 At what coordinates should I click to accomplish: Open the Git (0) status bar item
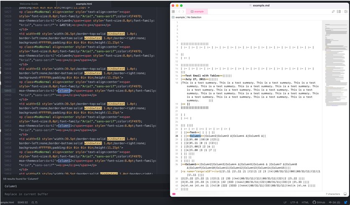tap(335, 202)
